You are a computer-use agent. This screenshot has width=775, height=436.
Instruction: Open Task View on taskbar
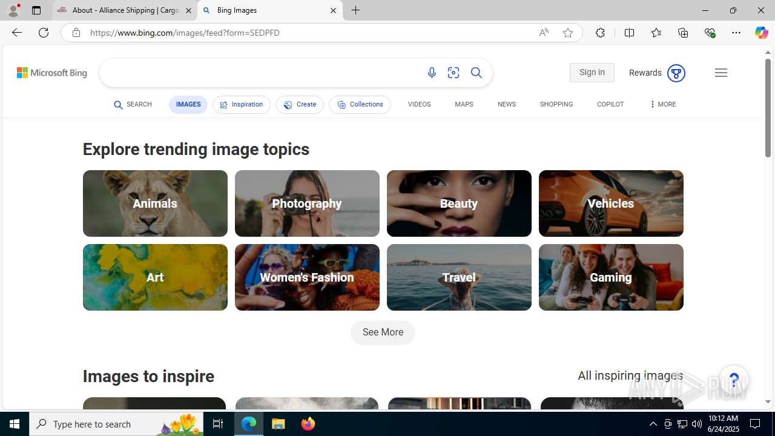(218, 424)
